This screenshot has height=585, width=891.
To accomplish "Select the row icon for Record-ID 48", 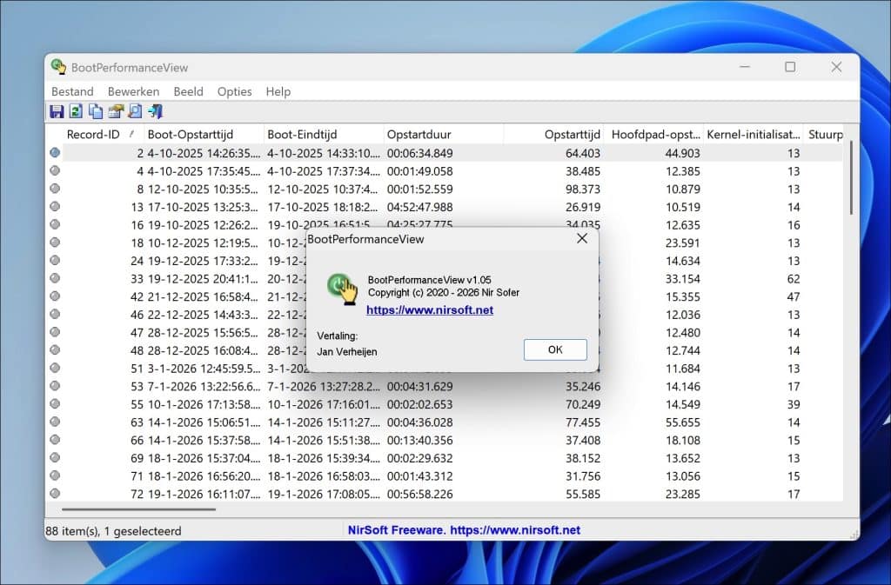I will [x=55, y=350].
